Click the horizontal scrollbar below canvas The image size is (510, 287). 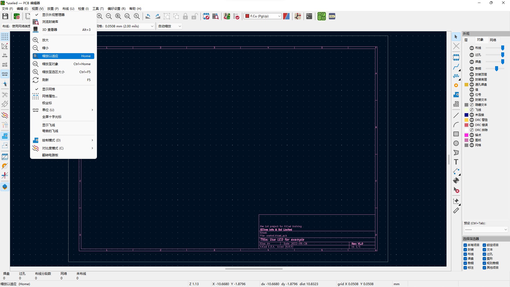254,269
